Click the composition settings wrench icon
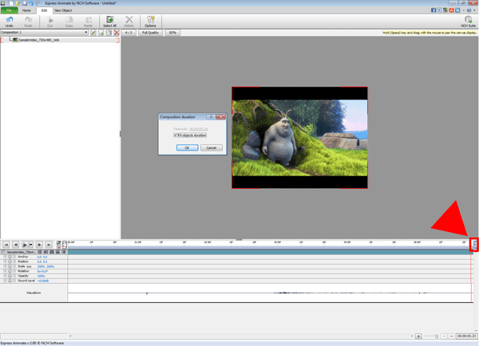 93,33
